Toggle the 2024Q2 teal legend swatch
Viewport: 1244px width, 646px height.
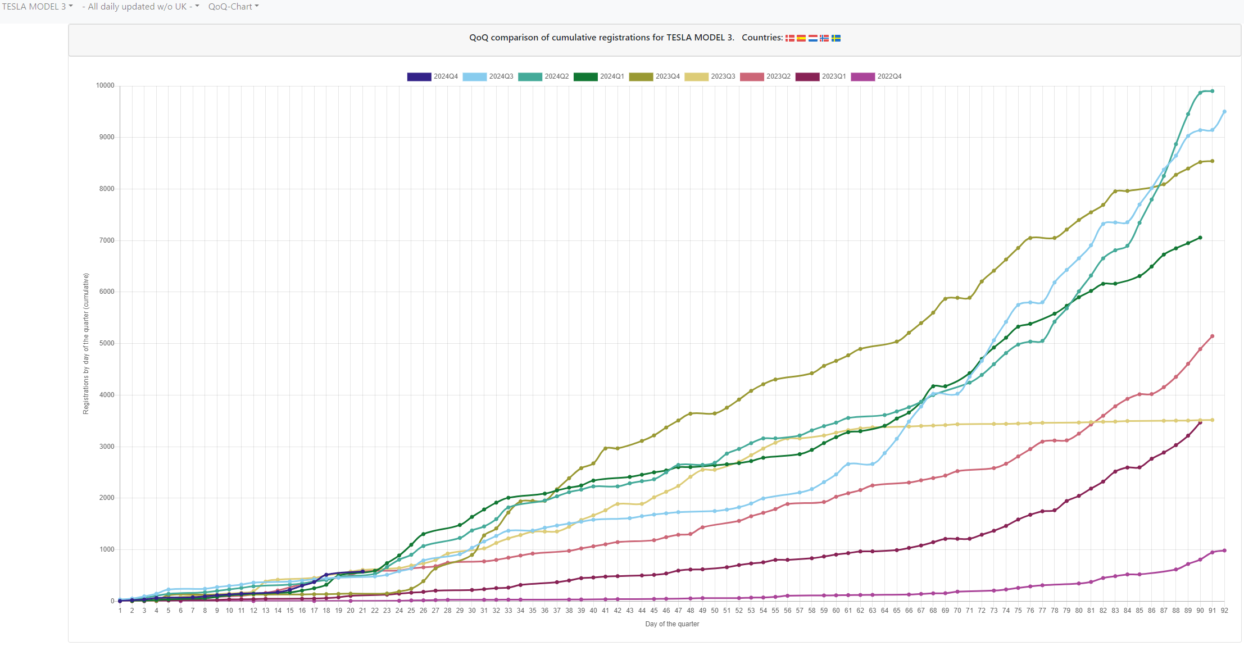[x=530, y=76]
